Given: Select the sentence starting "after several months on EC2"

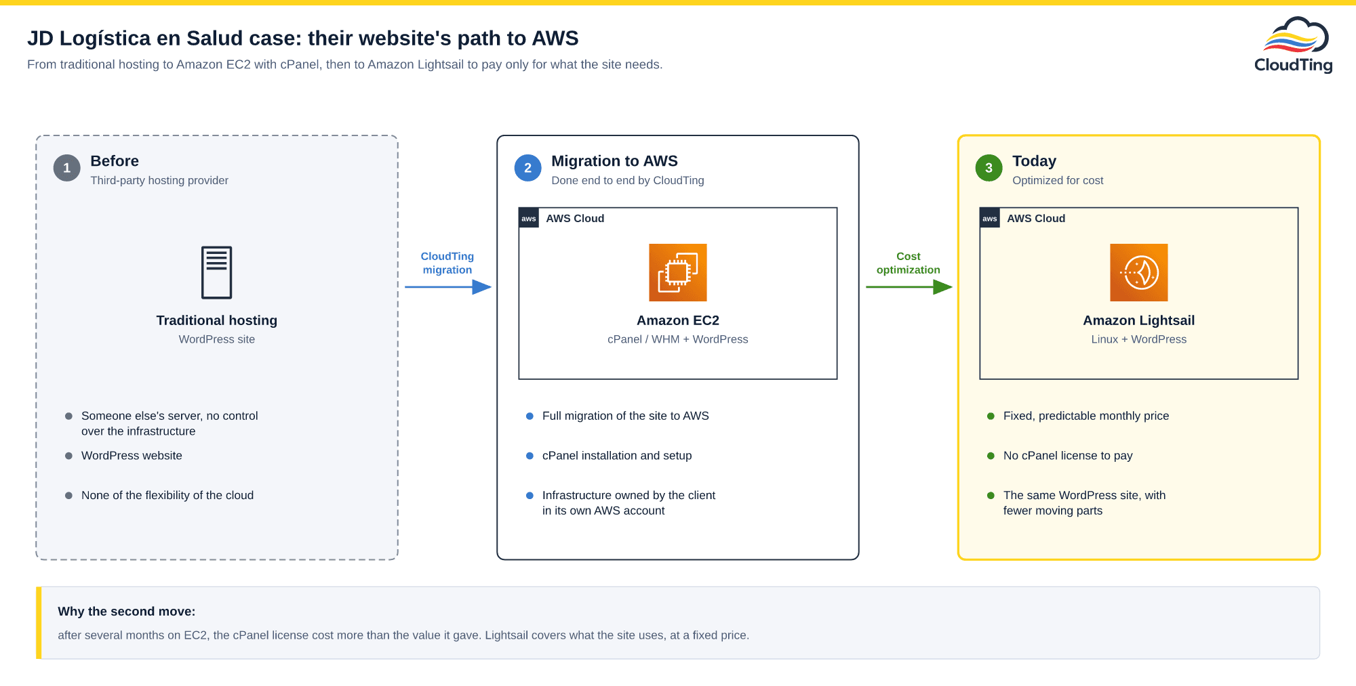Looking at the screenshot, I should [x=403, y=635].
